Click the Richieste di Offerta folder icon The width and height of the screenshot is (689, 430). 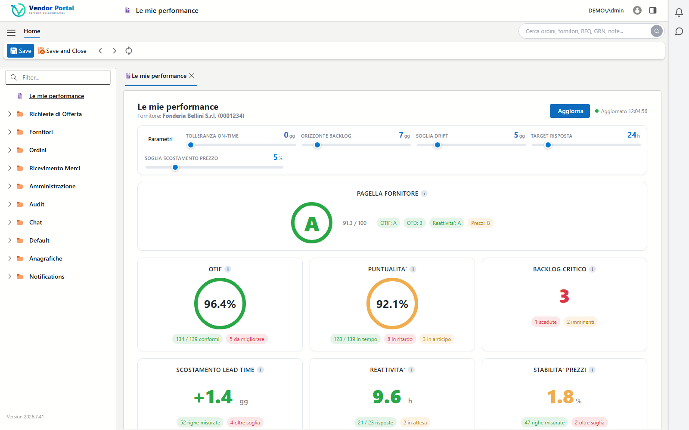point(20,114)
